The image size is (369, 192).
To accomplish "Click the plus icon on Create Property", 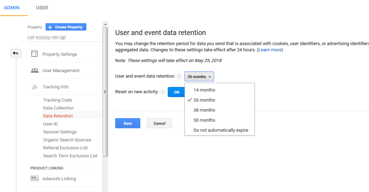I will pyautogui.click(x=50, y=27).
